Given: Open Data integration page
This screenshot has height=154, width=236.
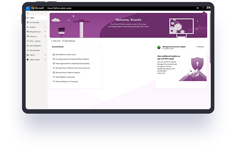Looking at the screenshot, I should [36, 46].
